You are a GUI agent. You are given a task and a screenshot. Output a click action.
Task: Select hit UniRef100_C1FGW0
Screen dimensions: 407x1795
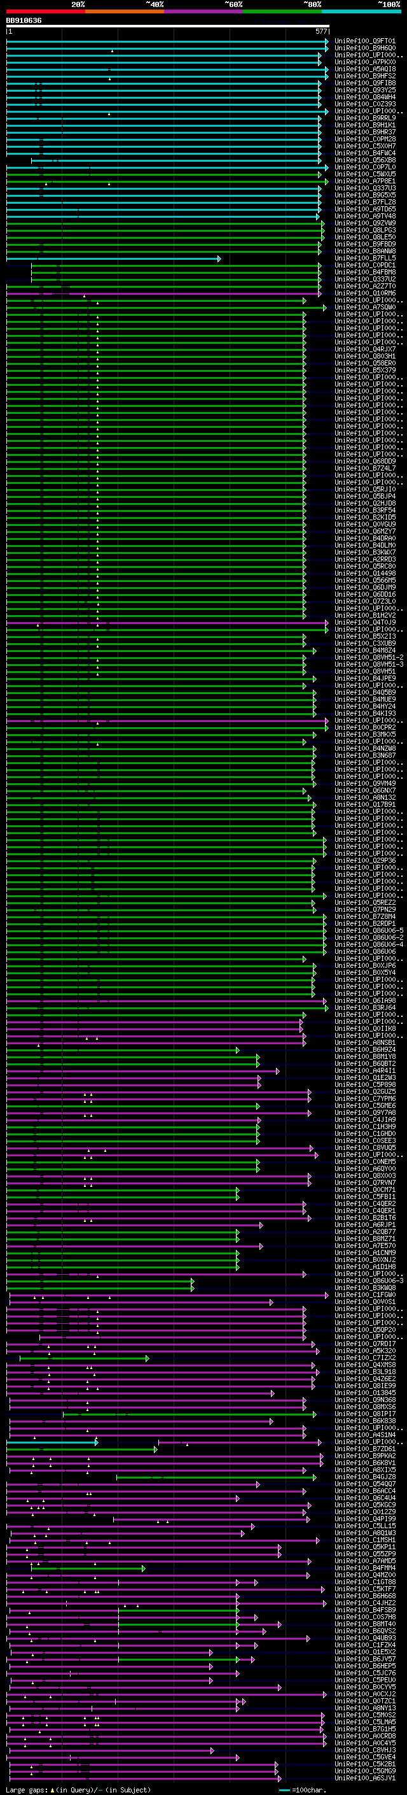[365, 1295]
